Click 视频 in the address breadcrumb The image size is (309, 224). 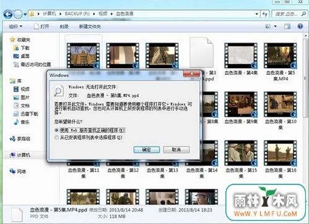(x=103, y=14)
